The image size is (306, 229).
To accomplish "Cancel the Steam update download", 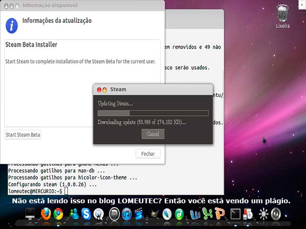I will (153, 134).
